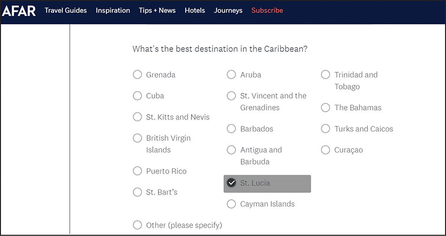This screenshot has height=236, width=446.
Task: Open the Travel Guides menu
Action: click(x=66, y=10)
